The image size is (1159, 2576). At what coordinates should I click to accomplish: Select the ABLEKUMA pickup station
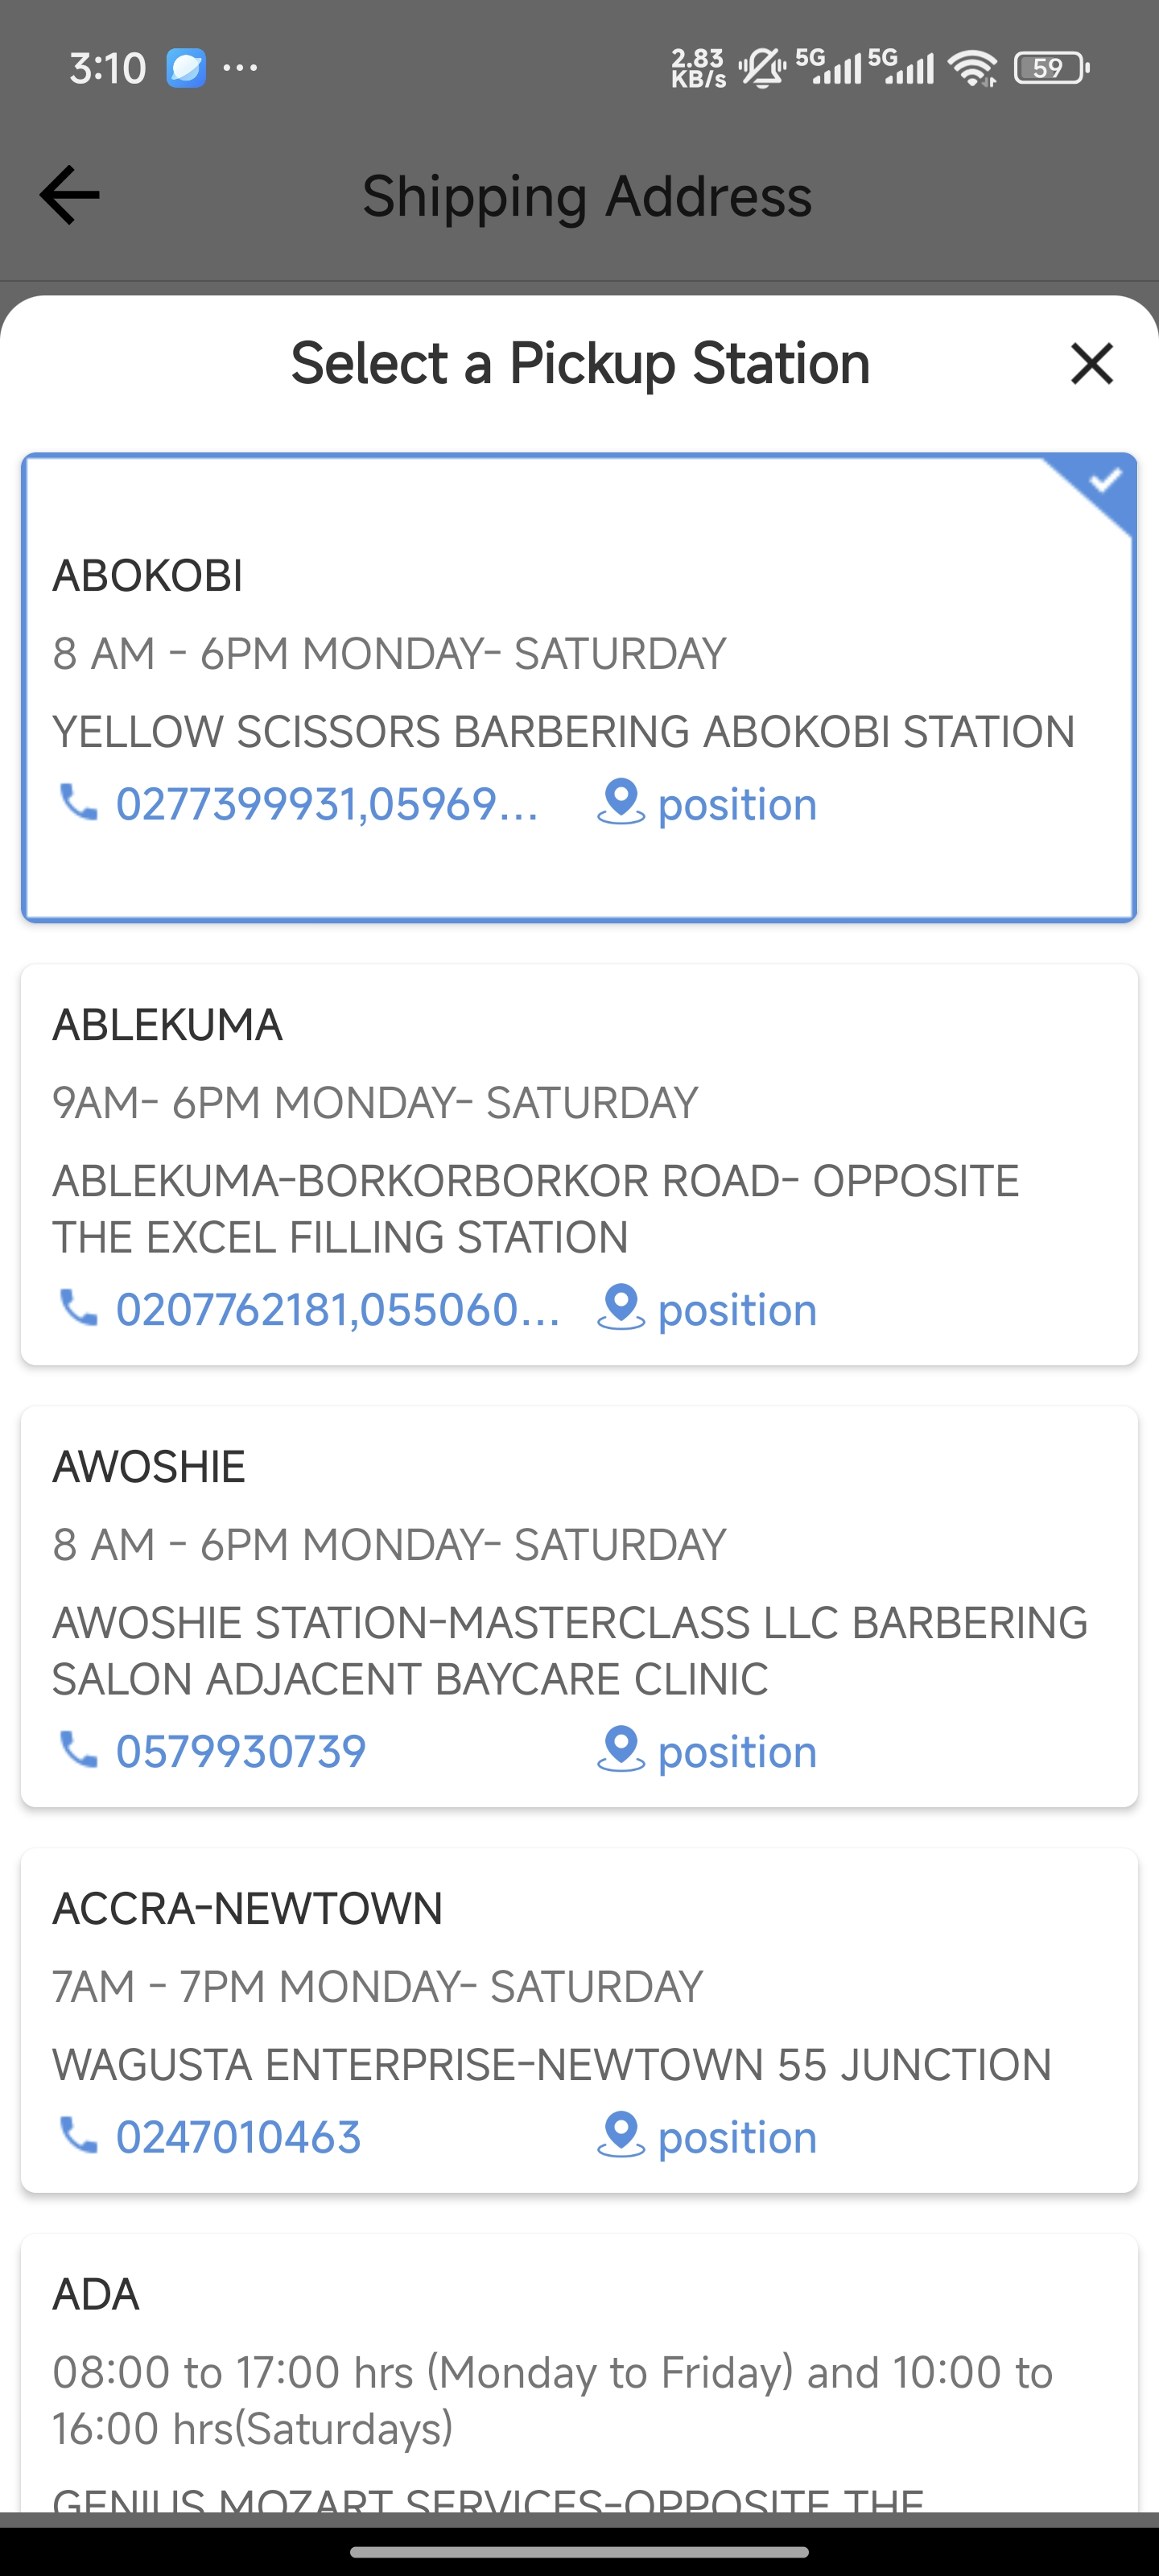(x=579, y=1100)
